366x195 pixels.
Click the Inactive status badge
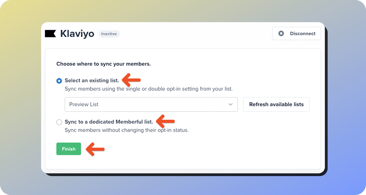pos(109,34)
